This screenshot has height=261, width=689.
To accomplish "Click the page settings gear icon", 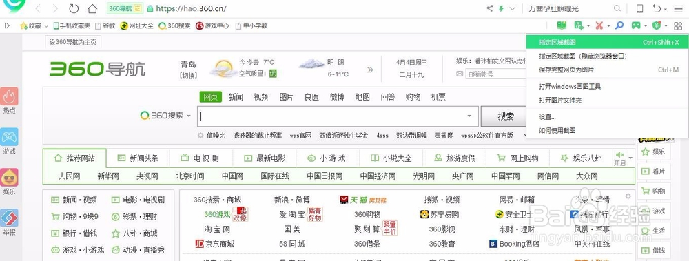I will coord(628,196).
